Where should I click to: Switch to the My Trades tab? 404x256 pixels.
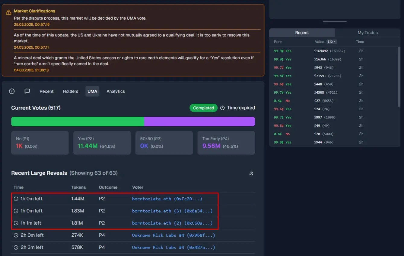(367, 33)
